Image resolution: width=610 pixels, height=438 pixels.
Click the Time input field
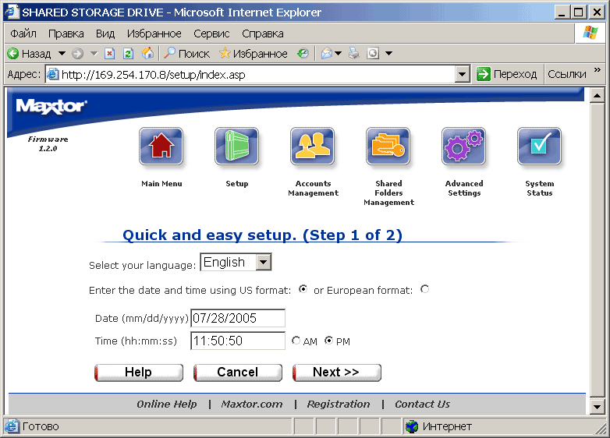tap(238, 341)
